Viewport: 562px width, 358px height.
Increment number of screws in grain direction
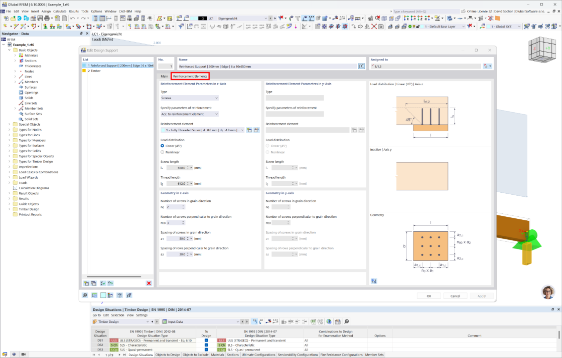tap(183, 206)
